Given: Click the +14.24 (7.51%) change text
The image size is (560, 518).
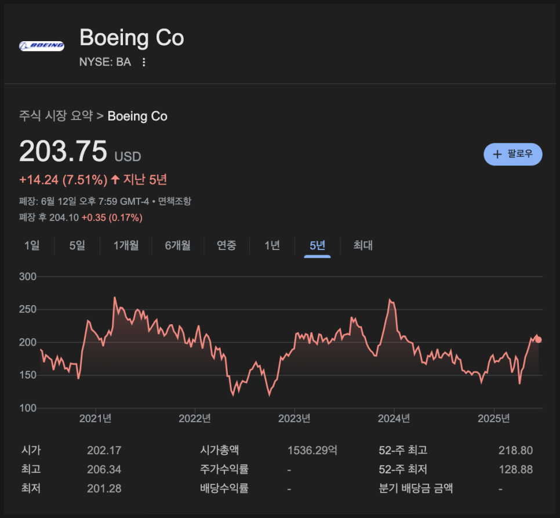Looking at the screenshot, I should click(63, 180).
